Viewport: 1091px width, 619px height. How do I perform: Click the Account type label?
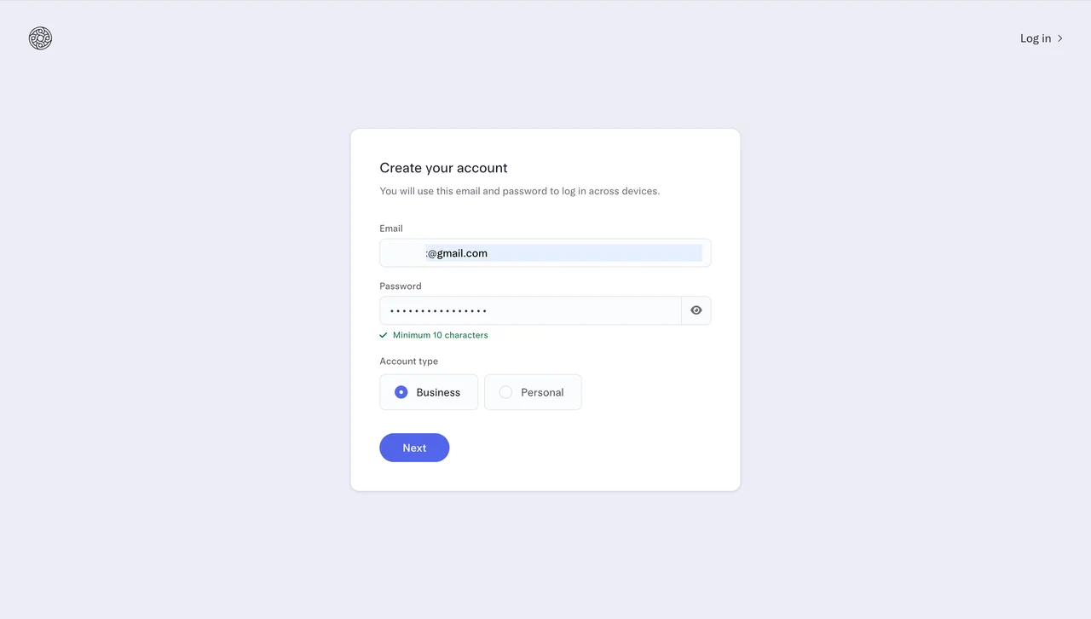[409, 362]
